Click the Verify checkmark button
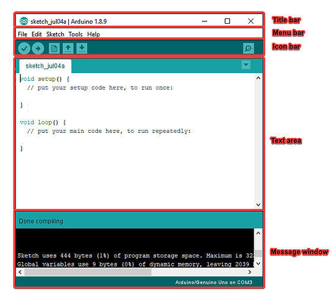The height and width of the screenshot is (302, 333). point(24,49)
